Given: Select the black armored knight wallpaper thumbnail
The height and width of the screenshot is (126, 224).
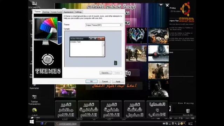Looking at the screenshot, I should click(159, 89).
